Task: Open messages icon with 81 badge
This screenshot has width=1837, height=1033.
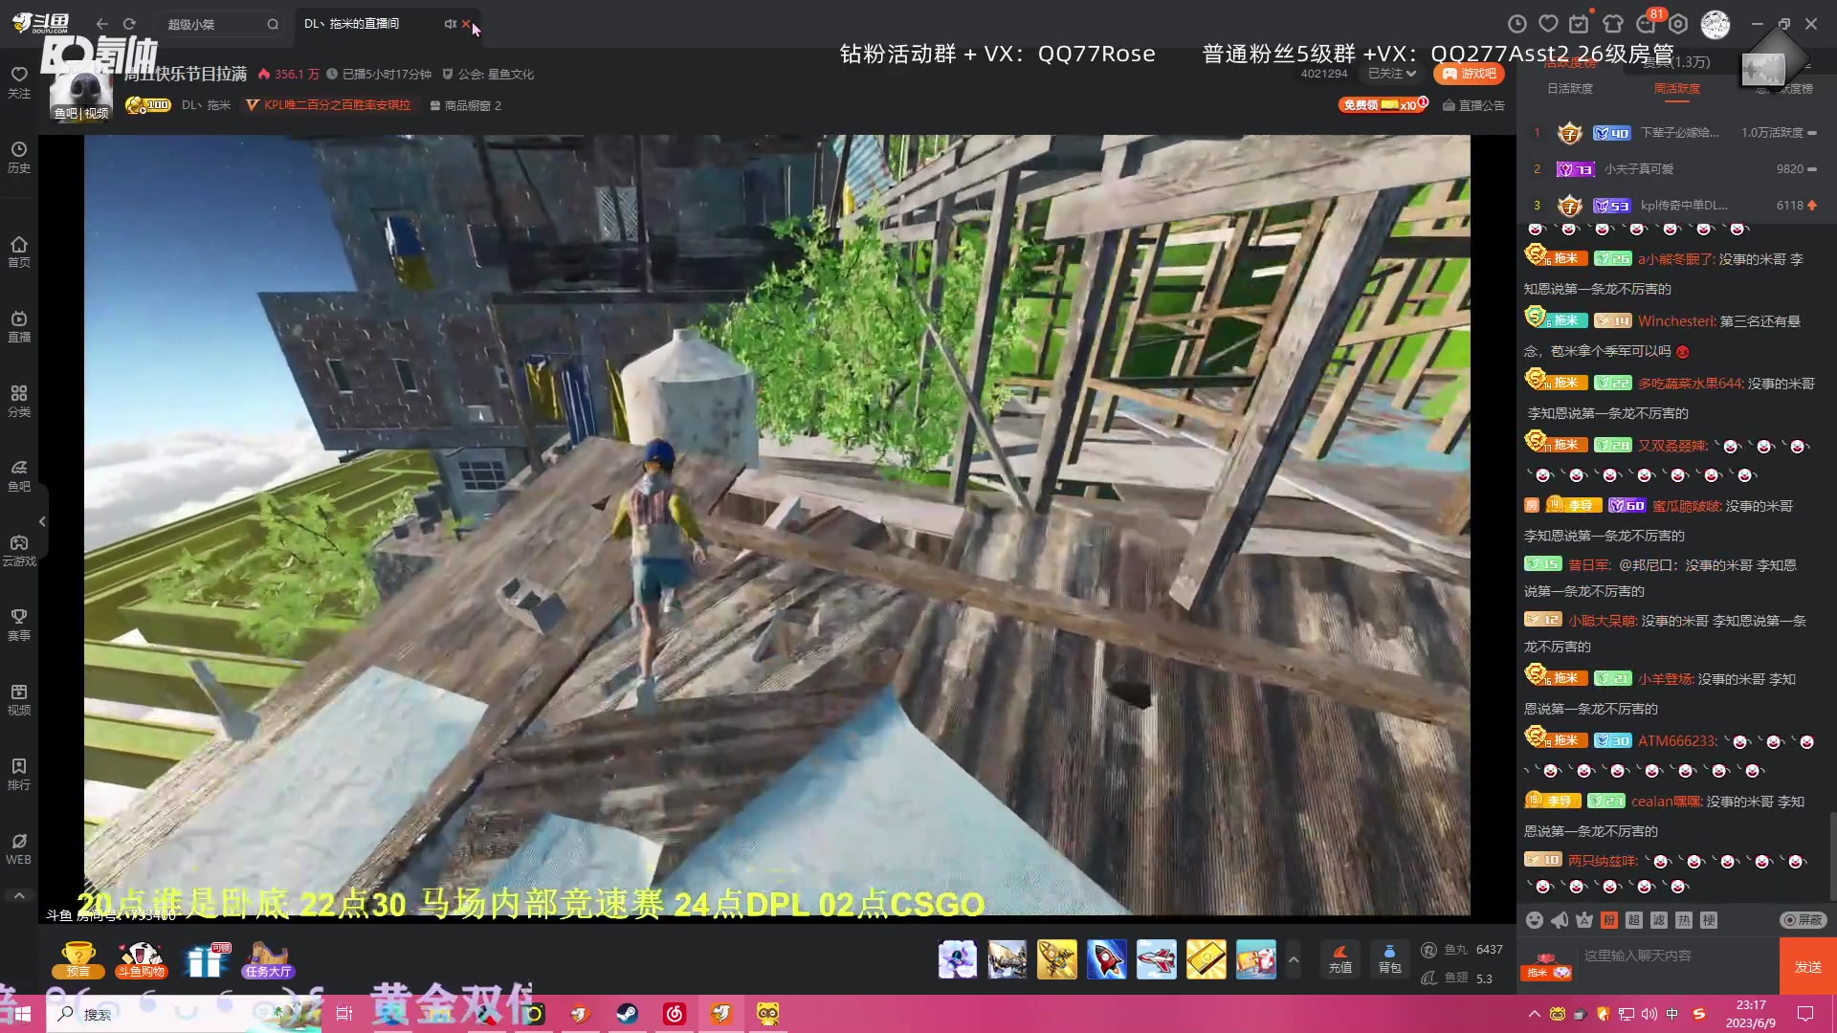Action: 1648,23
